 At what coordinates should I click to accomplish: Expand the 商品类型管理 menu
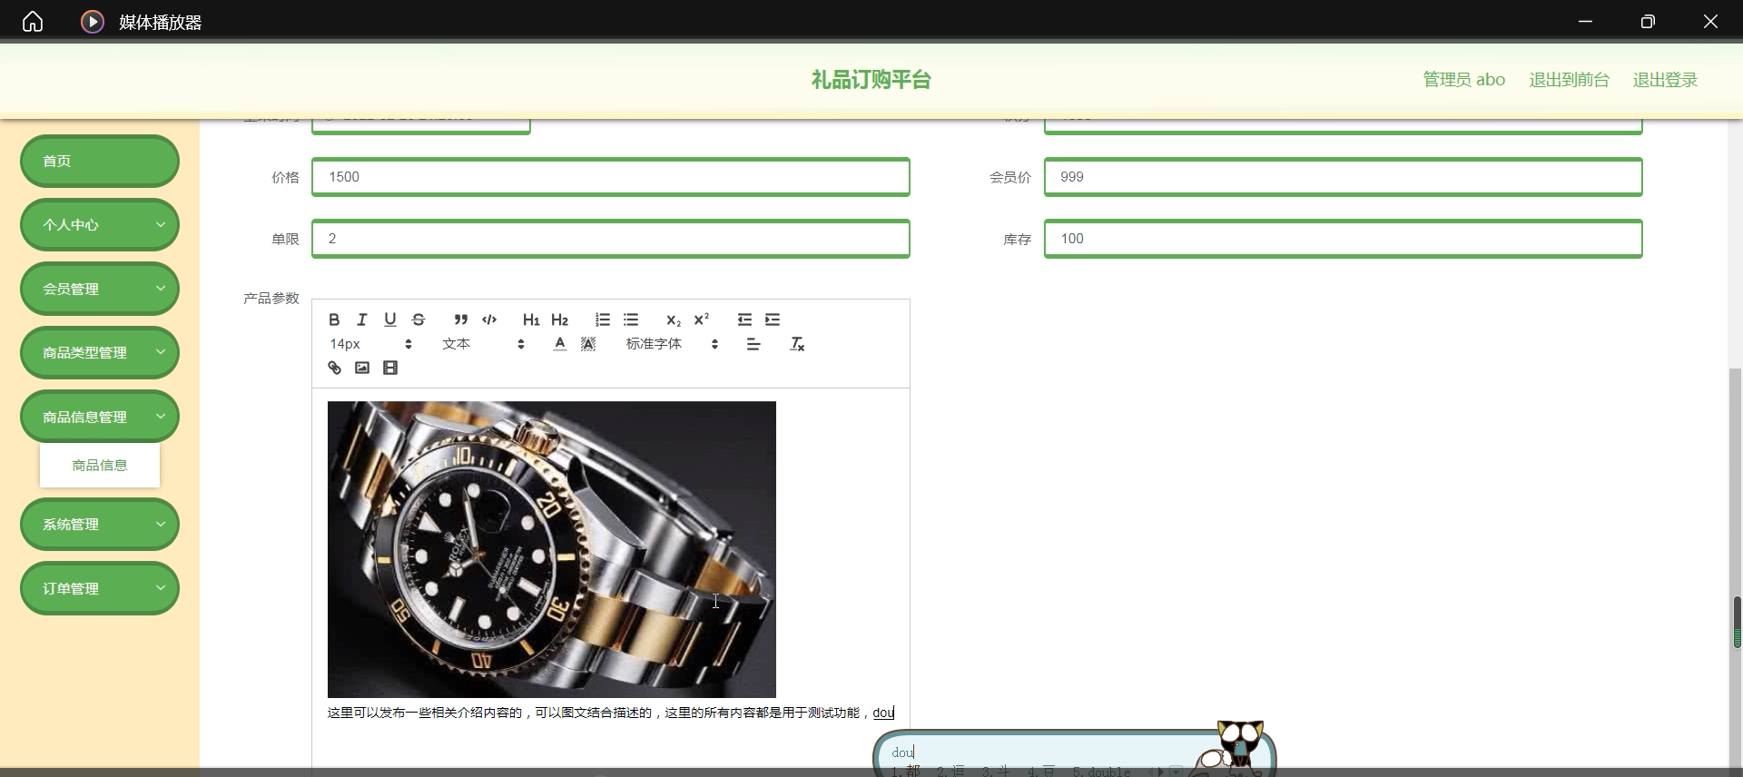100,353
